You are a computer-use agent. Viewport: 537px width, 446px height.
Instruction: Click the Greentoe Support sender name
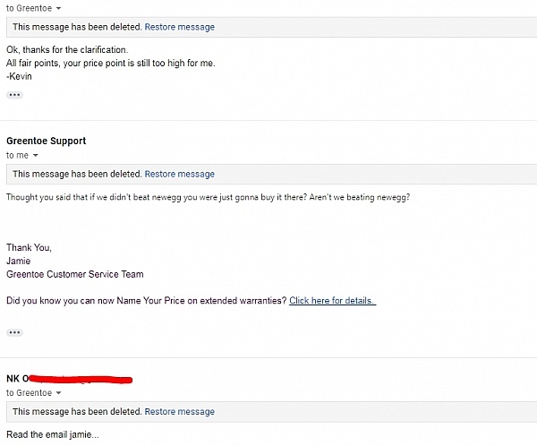click(x=46, y=142)
